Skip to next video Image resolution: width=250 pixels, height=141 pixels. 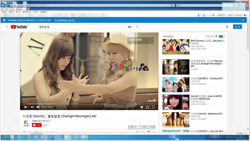pyautogui.click(x=32, y=107)
